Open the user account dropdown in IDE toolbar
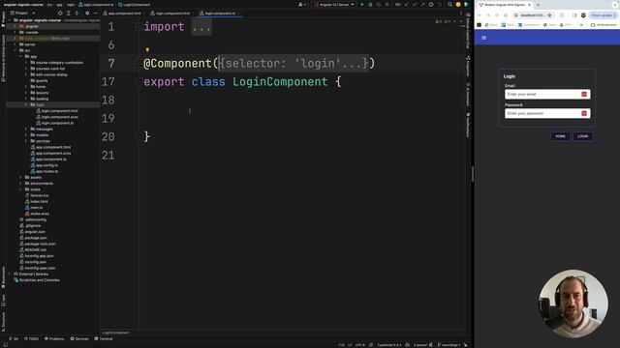Viewport: 620px width, 348px height. tap(301, 4)
